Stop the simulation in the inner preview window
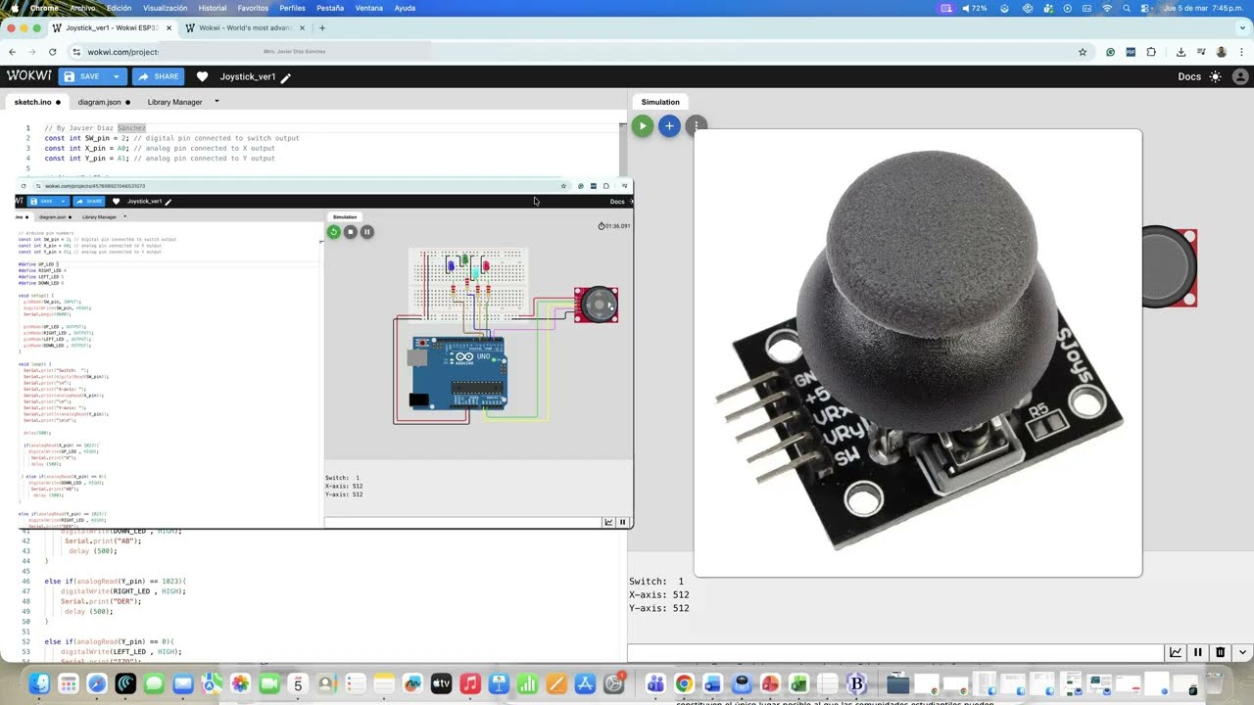 [x=351, y=232]
